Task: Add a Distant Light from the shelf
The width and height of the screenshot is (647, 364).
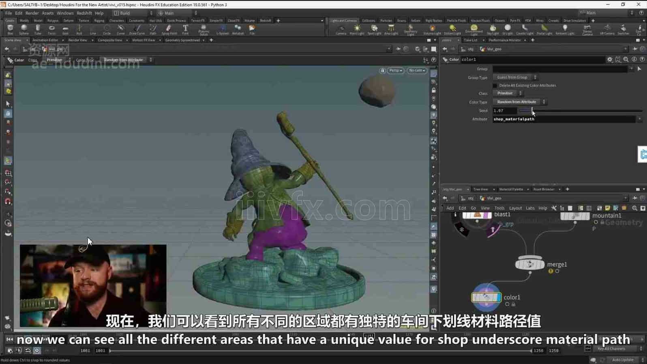Action: [x=452, y=30]
